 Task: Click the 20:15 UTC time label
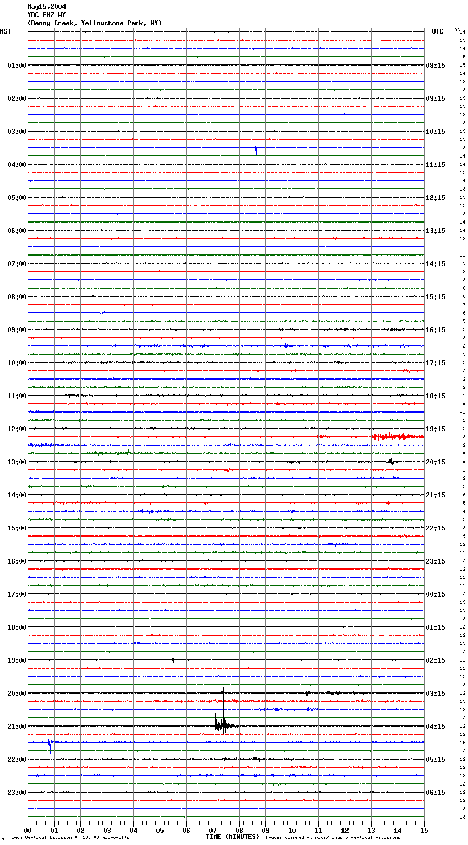[x=436, y=462]
